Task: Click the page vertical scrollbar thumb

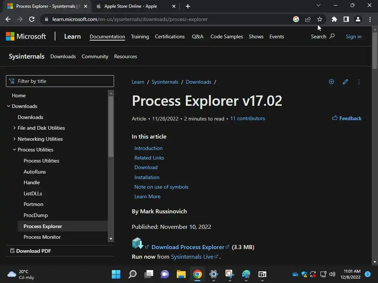Action: pos(375,50)
